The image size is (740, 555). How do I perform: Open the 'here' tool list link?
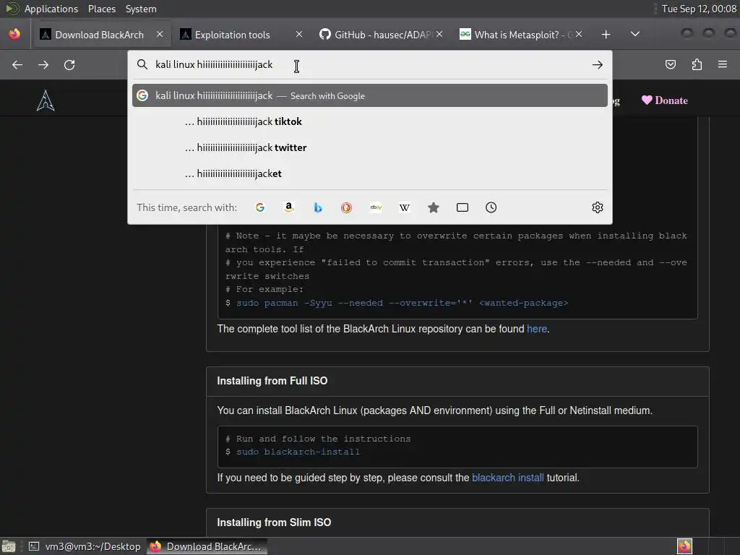tap(537, 329)
